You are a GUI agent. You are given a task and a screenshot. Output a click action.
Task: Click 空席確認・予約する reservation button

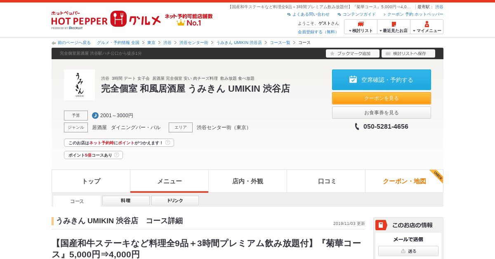[x=382, y=80]
